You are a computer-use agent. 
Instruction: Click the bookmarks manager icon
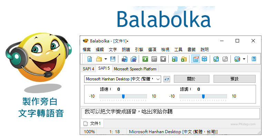coord(237,59)
